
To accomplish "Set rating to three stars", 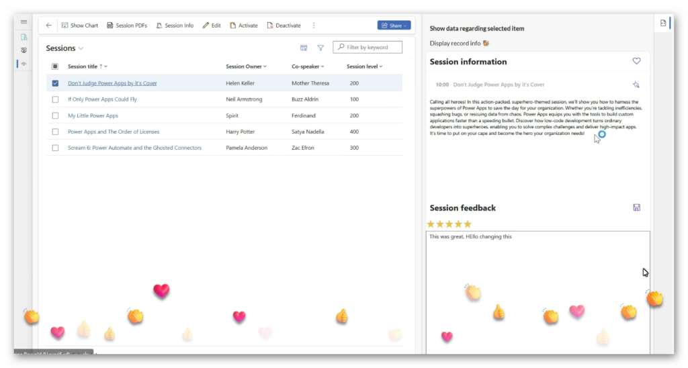I will tap(449, 224).
